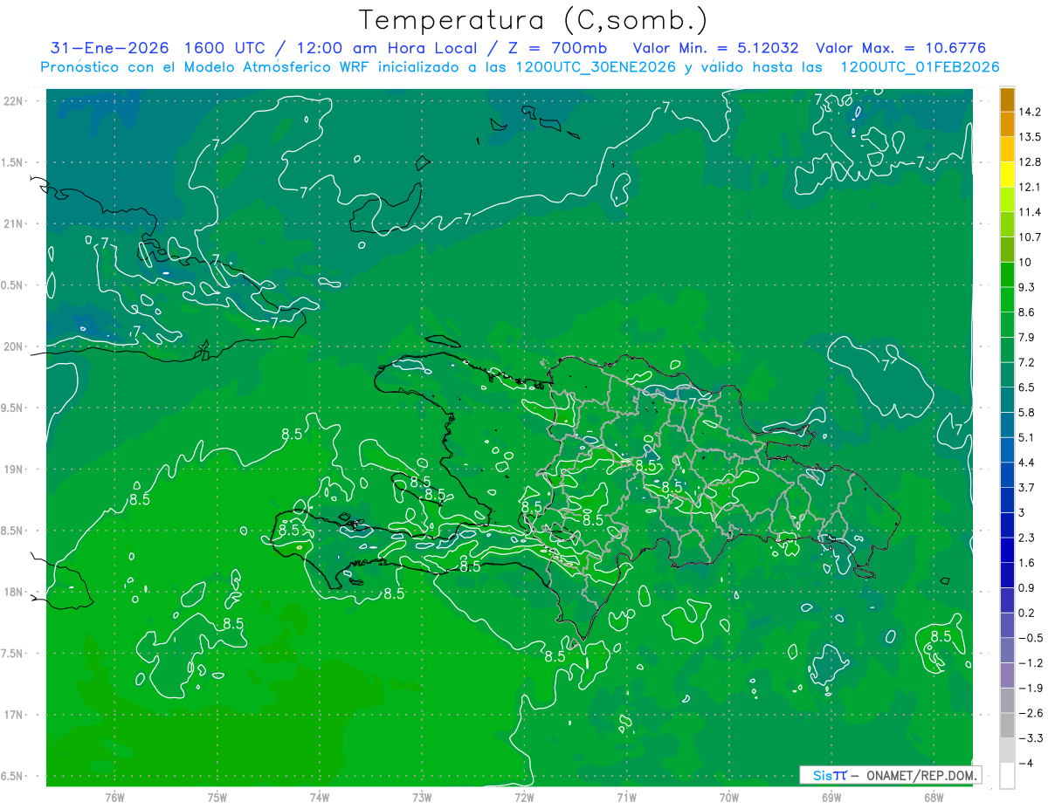The image size is (1048, 809).
Task: Click the grey colorbar swatch between -2.6 and -3.3
Action: click(x=1007, y=726)
